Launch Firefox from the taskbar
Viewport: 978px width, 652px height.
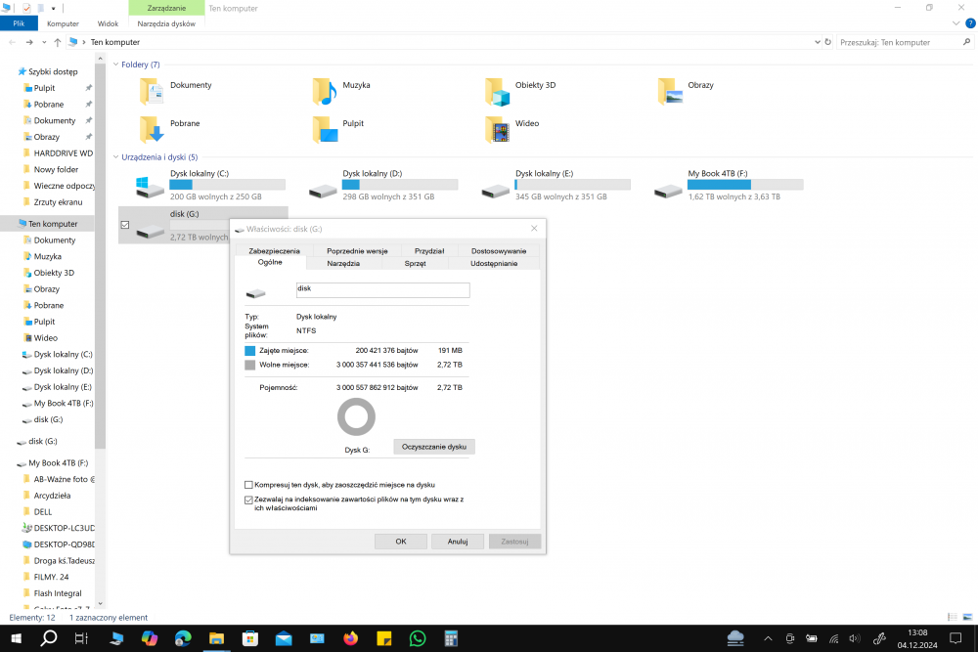coord(350,638)
